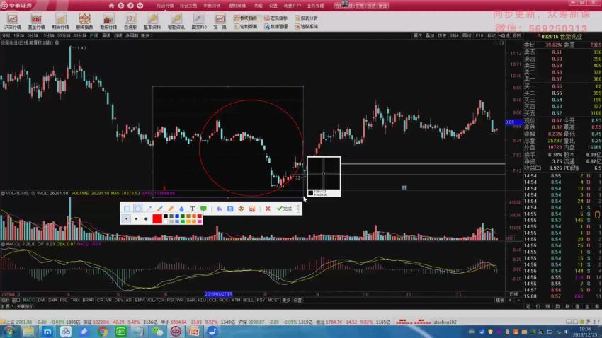
Task: Click the red X to cancel screenshot
Action: click(x=268, y=209)
